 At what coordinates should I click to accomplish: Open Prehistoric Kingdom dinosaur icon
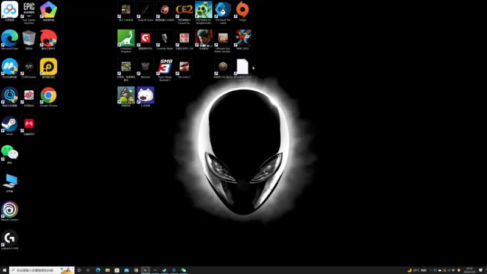pos(126,41)
